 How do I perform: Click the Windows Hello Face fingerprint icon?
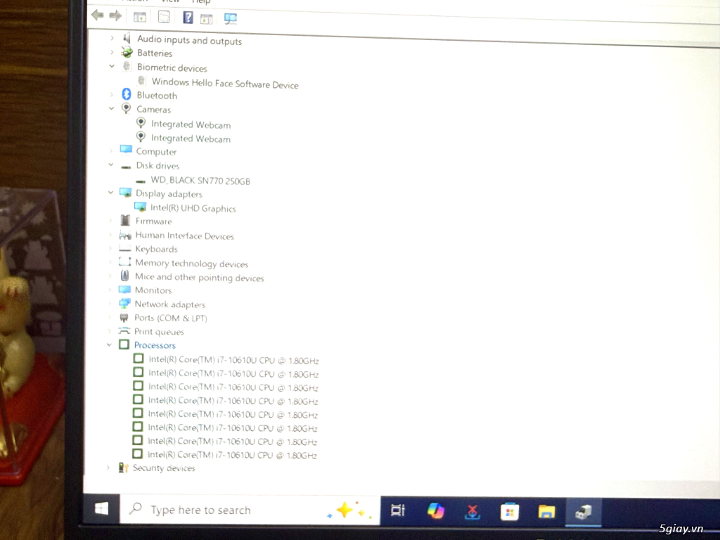(x=141, y=80)
